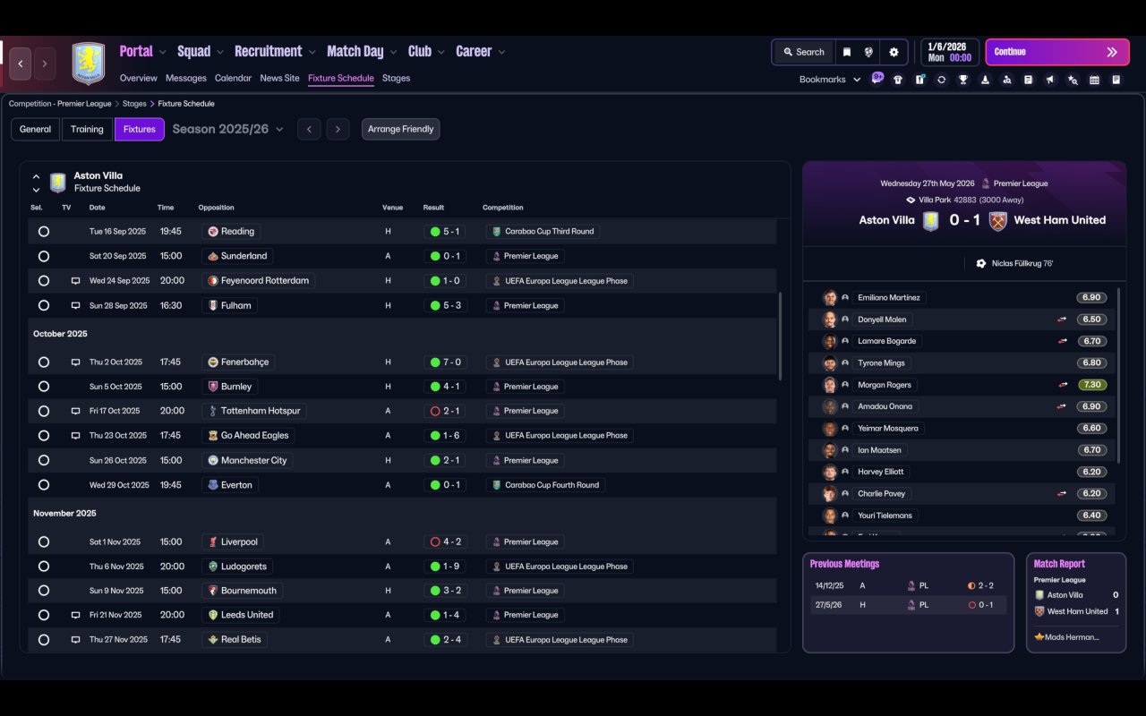
Task: Select the Feyenoord Rotterdam fixture radio button
Action: (x=44, y=281)
